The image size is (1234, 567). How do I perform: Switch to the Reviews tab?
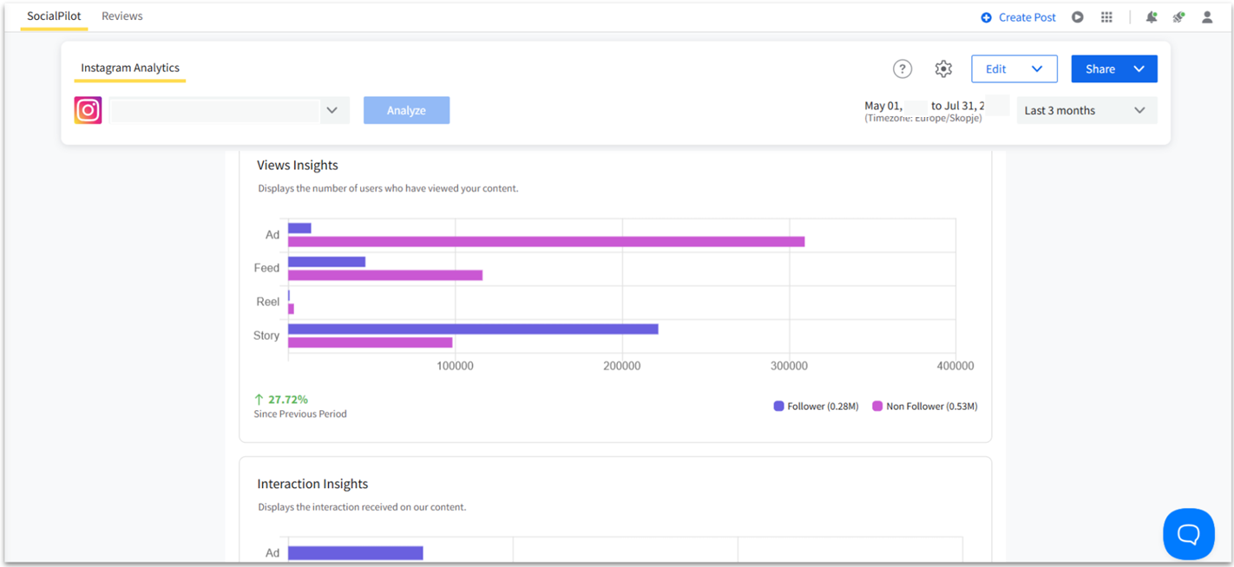(x=121, y=16)
